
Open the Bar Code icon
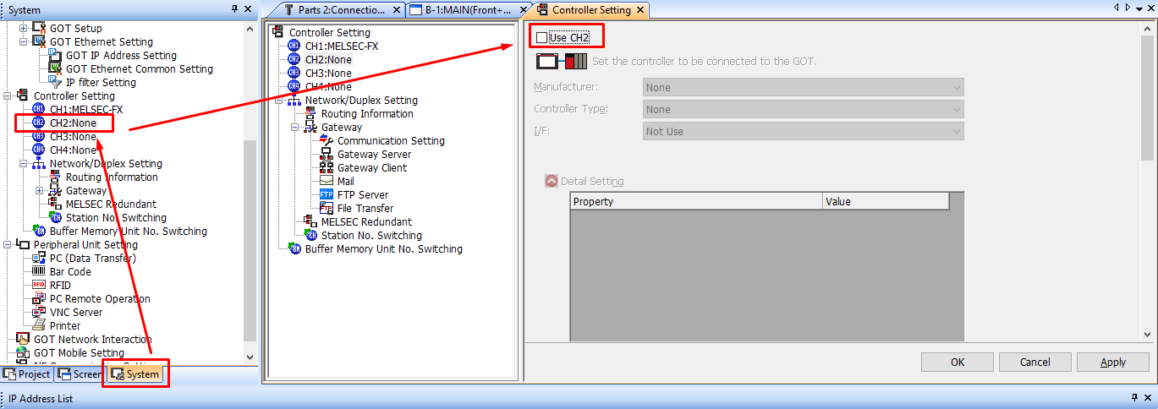tap(39, 272)
